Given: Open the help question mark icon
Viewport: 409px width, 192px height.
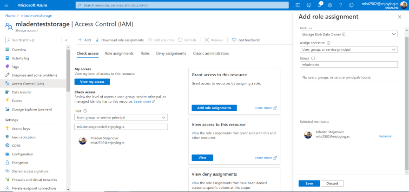Looking at the screenshot, I should pos(340,5).
